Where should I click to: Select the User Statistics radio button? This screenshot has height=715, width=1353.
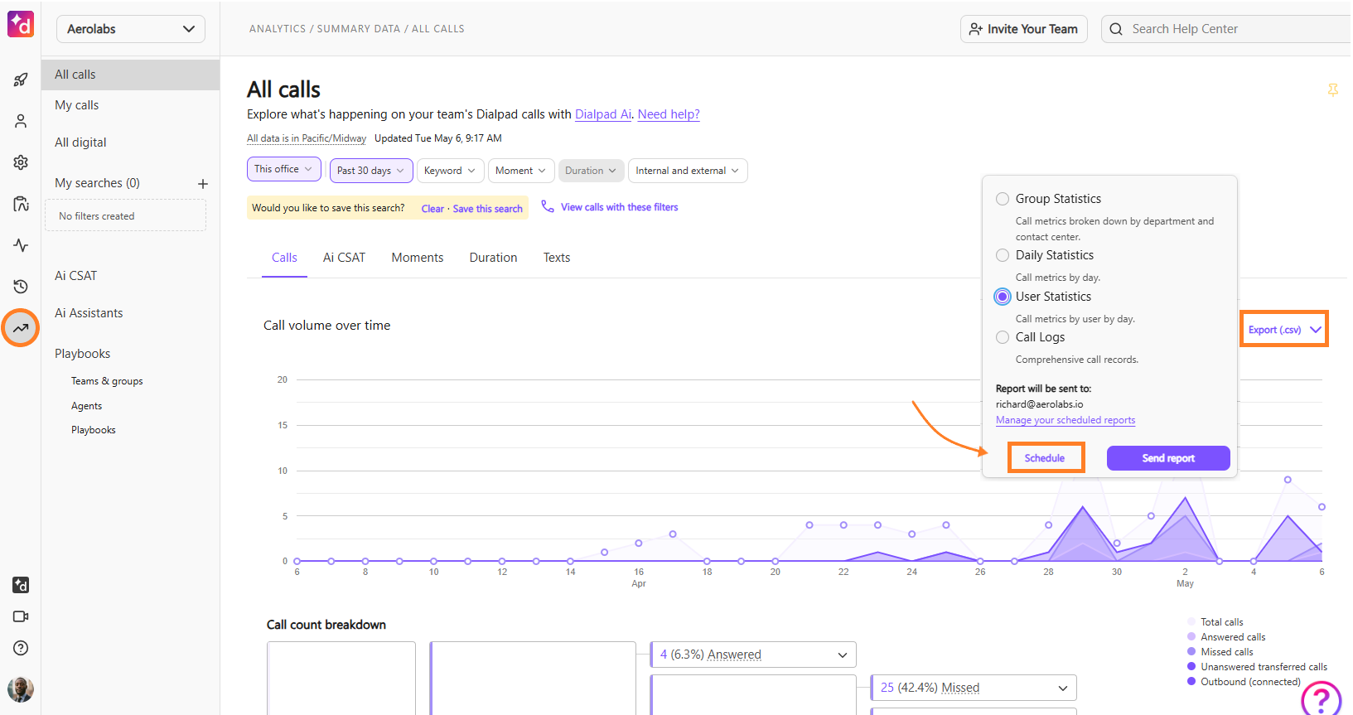tap(1003, 297)
